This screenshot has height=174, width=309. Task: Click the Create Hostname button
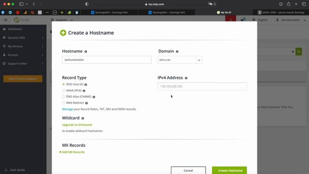click(229, 170)
